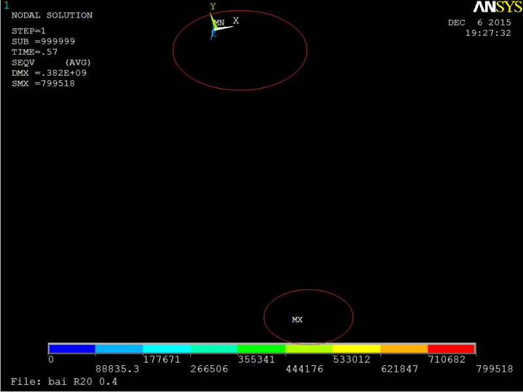The width and height of the screenshot is (523, 392).
Task: Pick the red legend color band
Action: [x=450, y=349]
